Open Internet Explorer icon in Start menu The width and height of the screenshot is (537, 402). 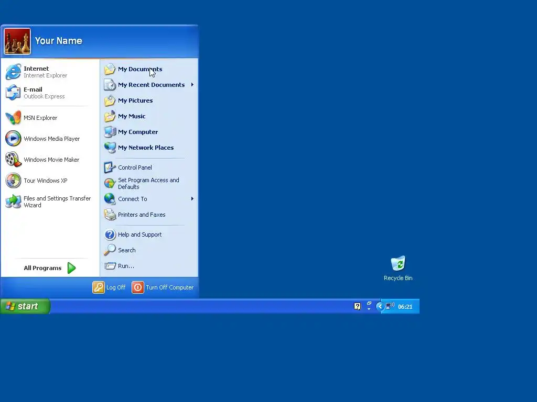coord(13,72)
